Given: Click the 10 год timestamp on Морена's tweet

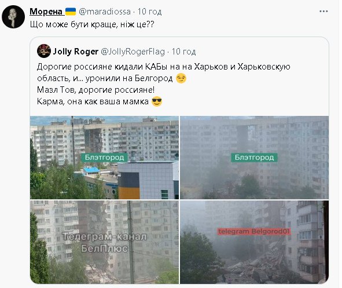Looking at the screenshot, I should pyautogui.click(x=150, y=12).
